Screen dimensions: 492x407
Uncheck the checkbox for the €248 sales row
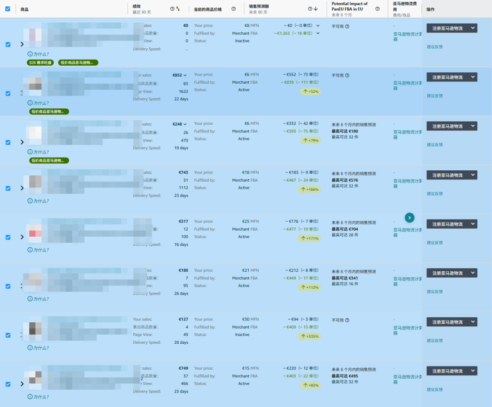pos(8,142)
